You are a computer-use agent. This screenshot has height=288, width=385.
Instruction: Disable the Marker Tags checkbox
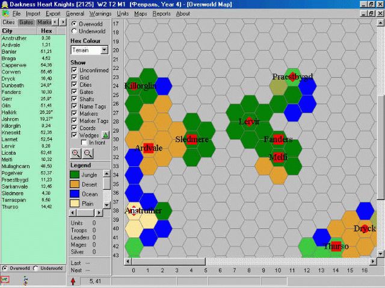click(74, 121)
